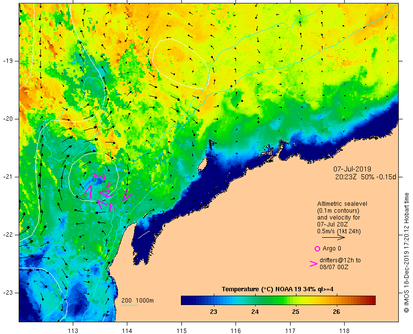
Task: Click longitude label 113
Action: pos(73,331)
